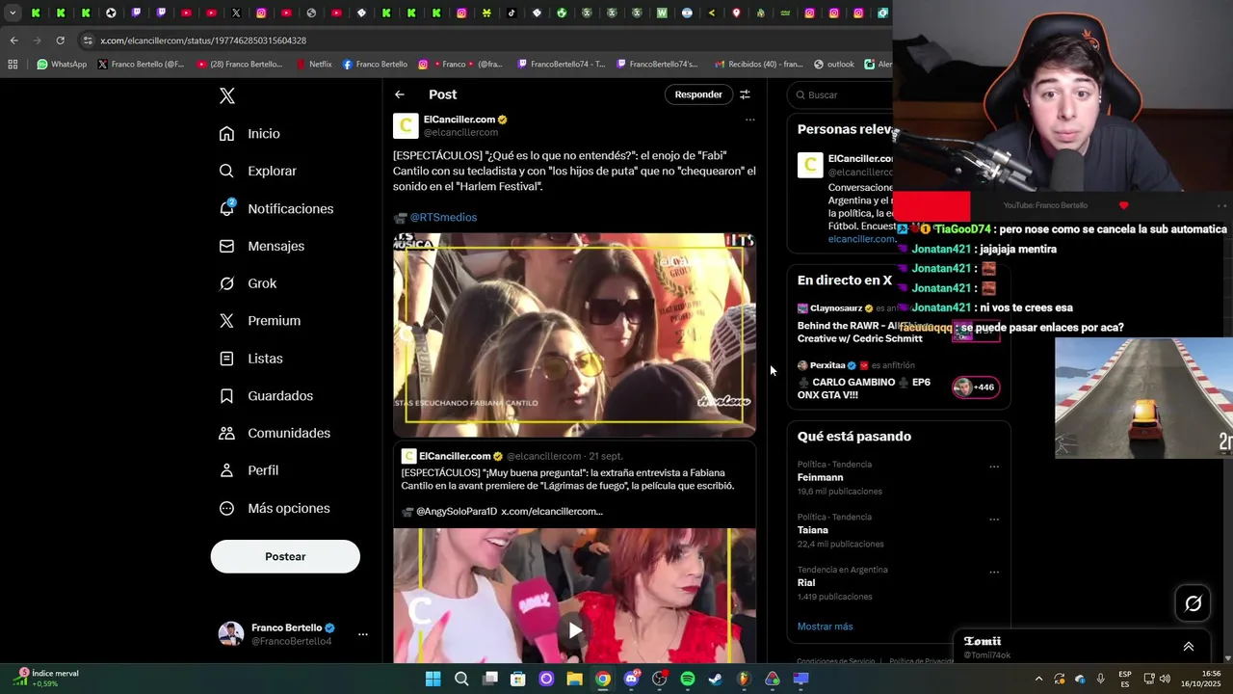Click the address bar URL
Screen dimensions: 1233x694
pos(203,40)
